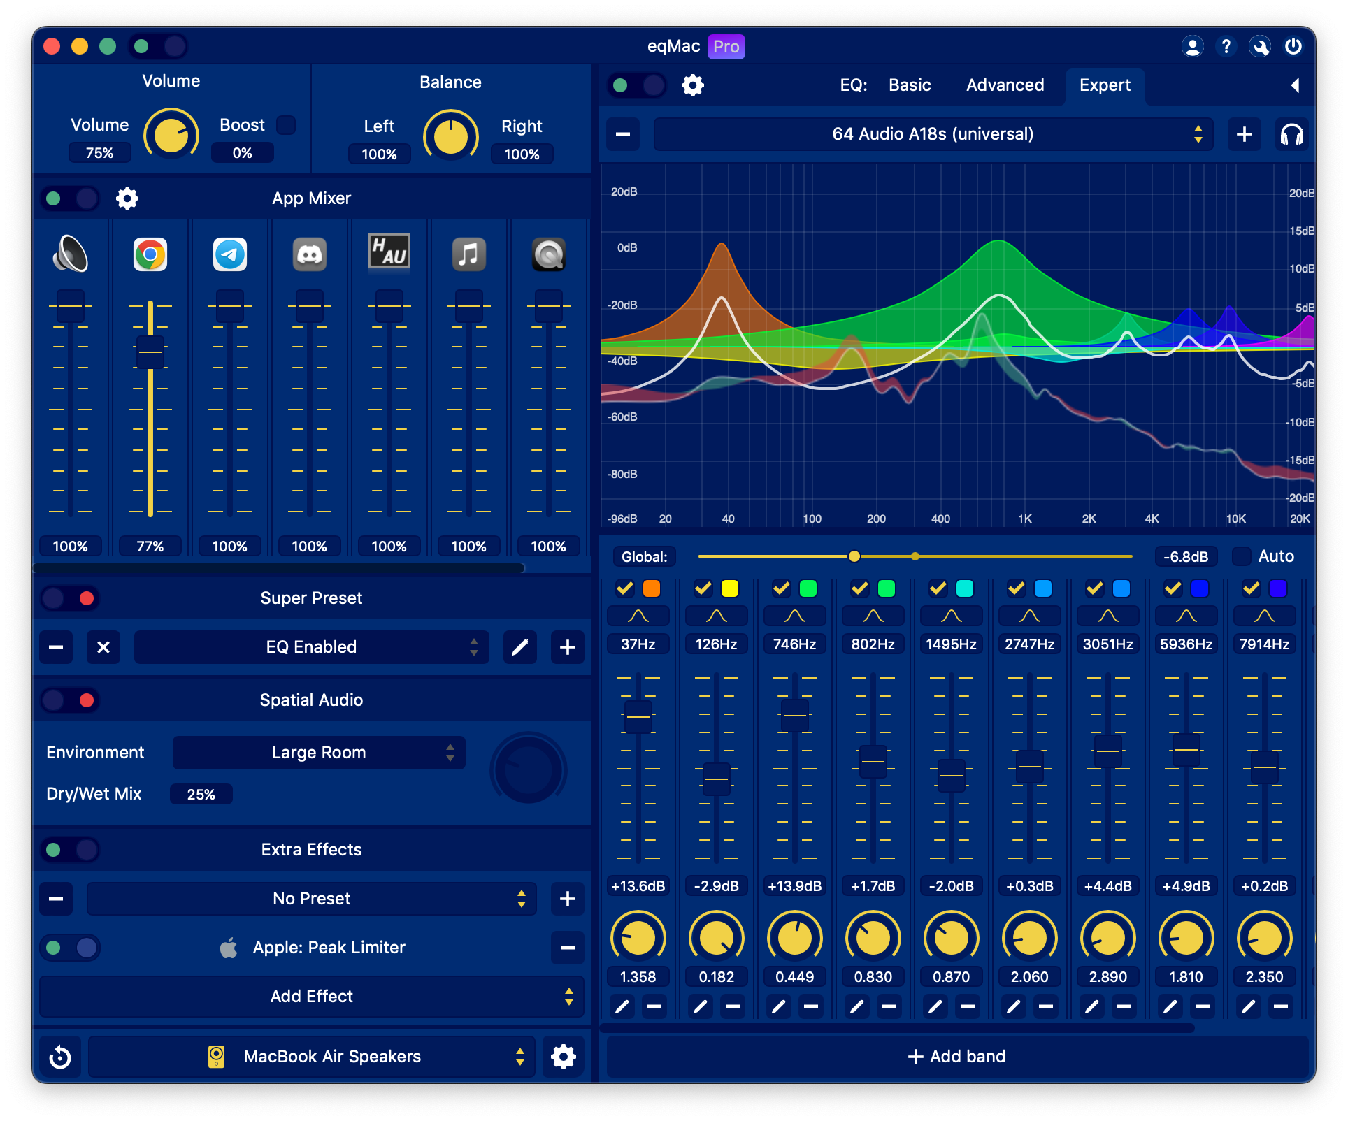Edit the 37Hz band with pencil icon
The width and height of the screenshot is (1348, 1121).
[x=622, y=1006]
